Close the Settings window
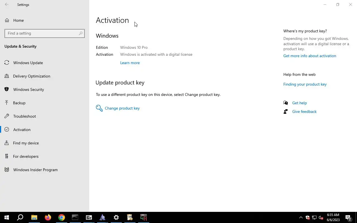This screenshot has width=357, height=223. [351, 4]
